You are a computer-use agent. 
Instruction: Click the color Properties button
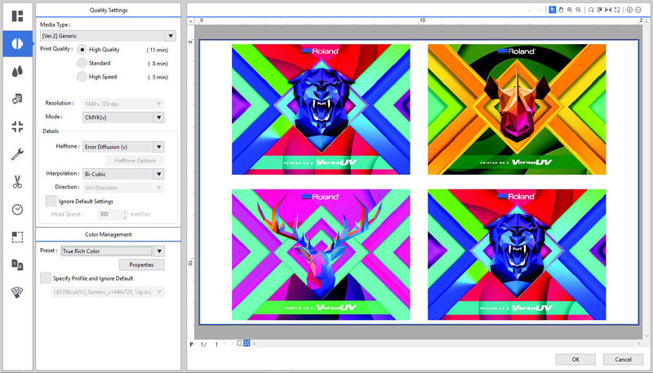click(x=141, y=264)
